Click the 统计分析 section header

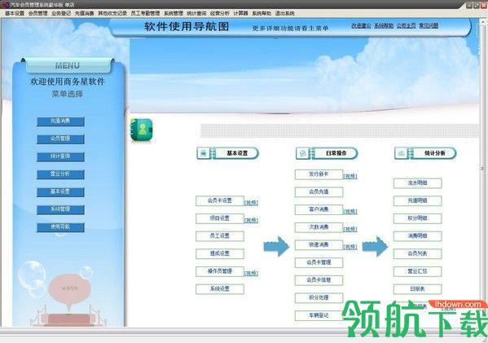coord(425,153)
